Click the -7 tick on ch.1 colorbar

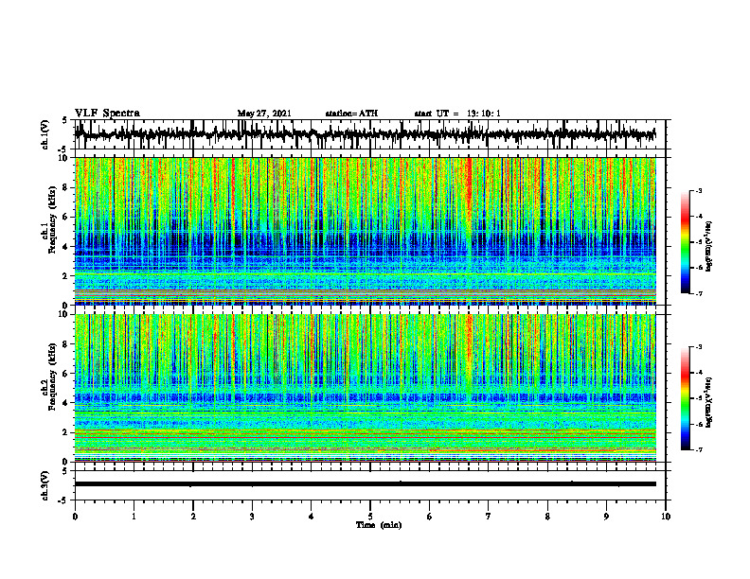(x=699, y=294)
